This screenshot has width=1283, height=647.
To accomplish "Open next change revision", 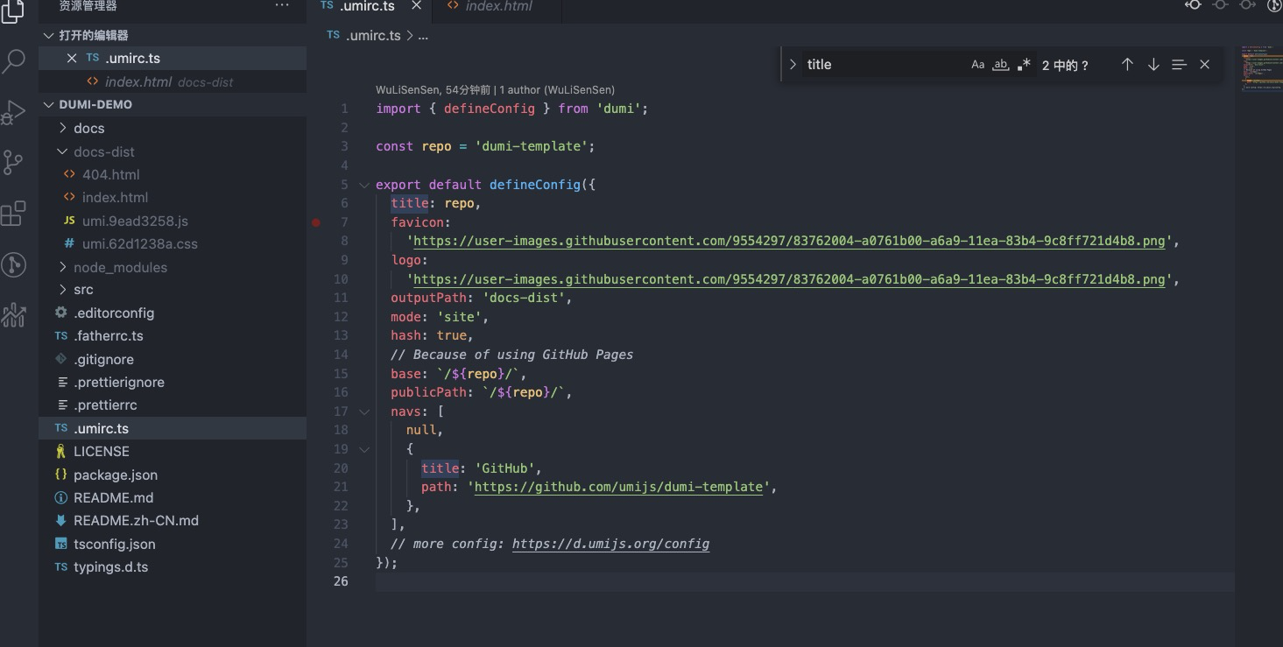I will click(1247, 4).
